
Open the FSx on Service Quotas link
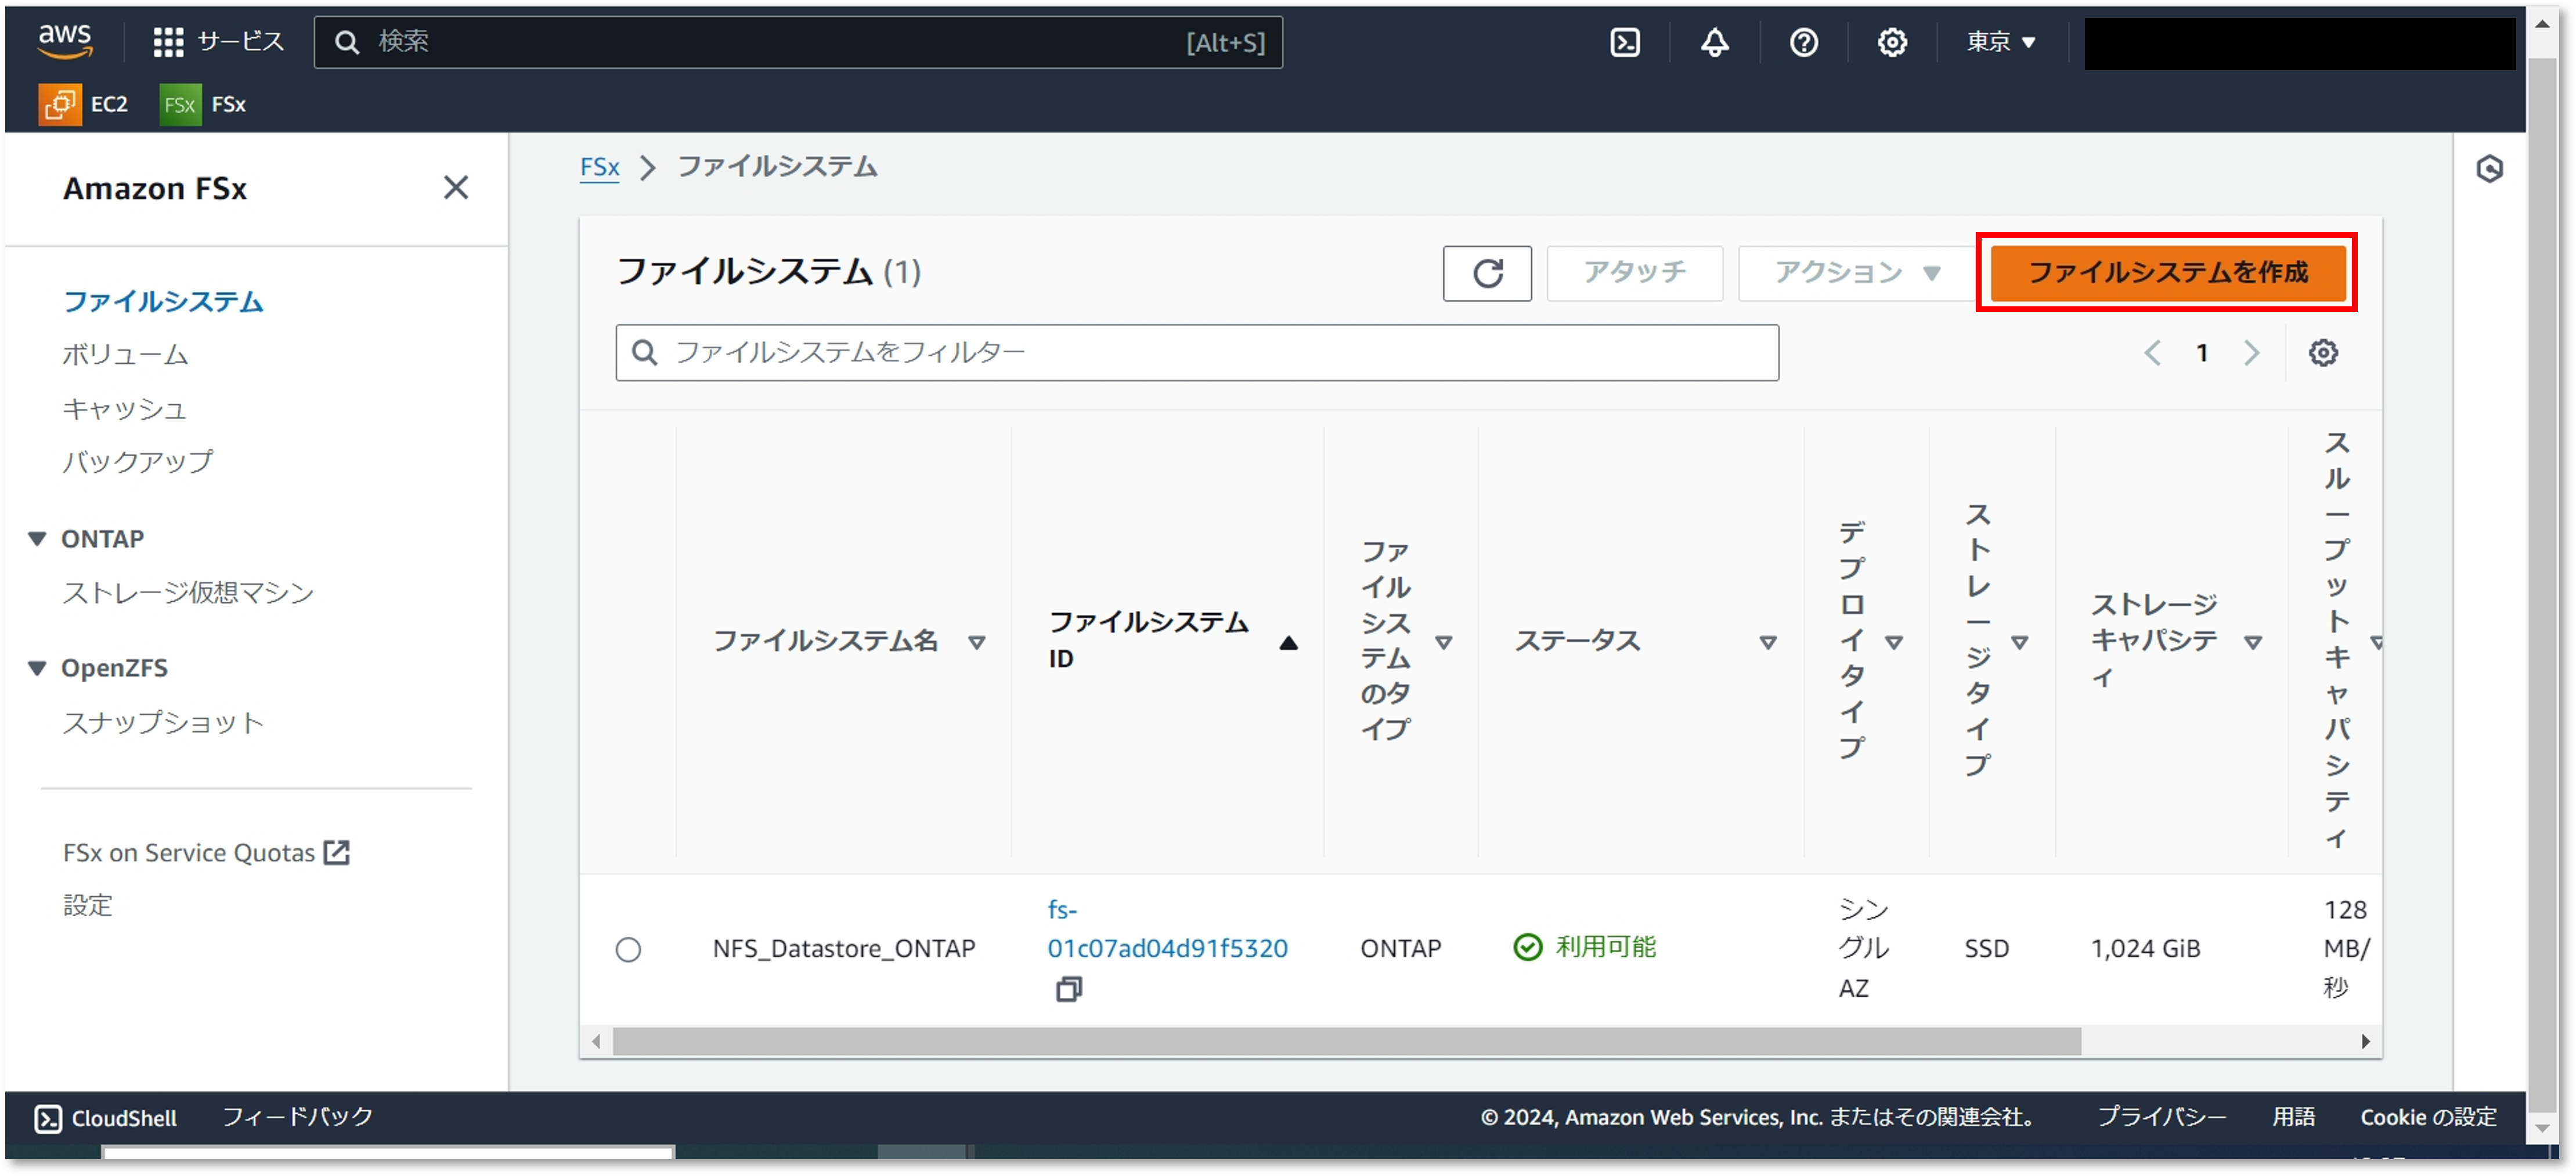tap(206, 852)
